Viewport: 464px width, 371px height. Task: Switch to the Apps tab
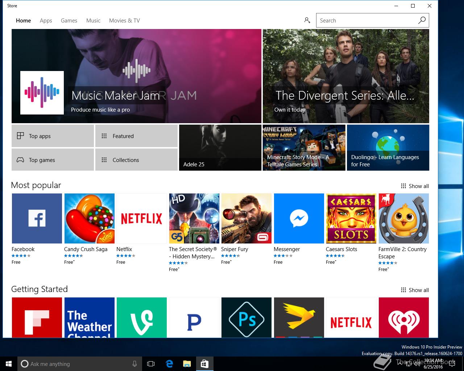pos(46,20)
